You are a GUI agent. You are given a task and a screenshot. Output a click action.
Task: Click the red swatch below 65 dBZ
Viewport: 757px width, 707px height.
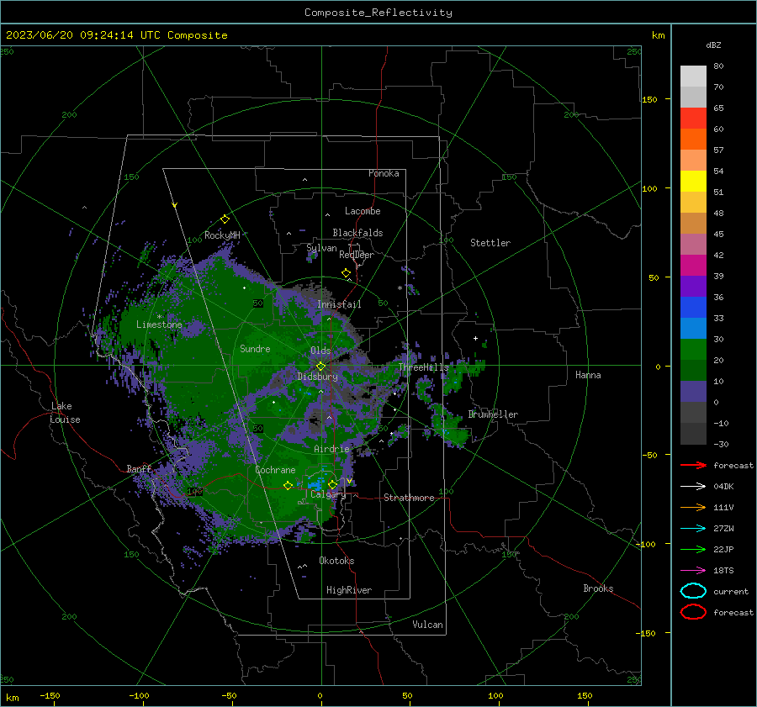[x=693, y=118]
